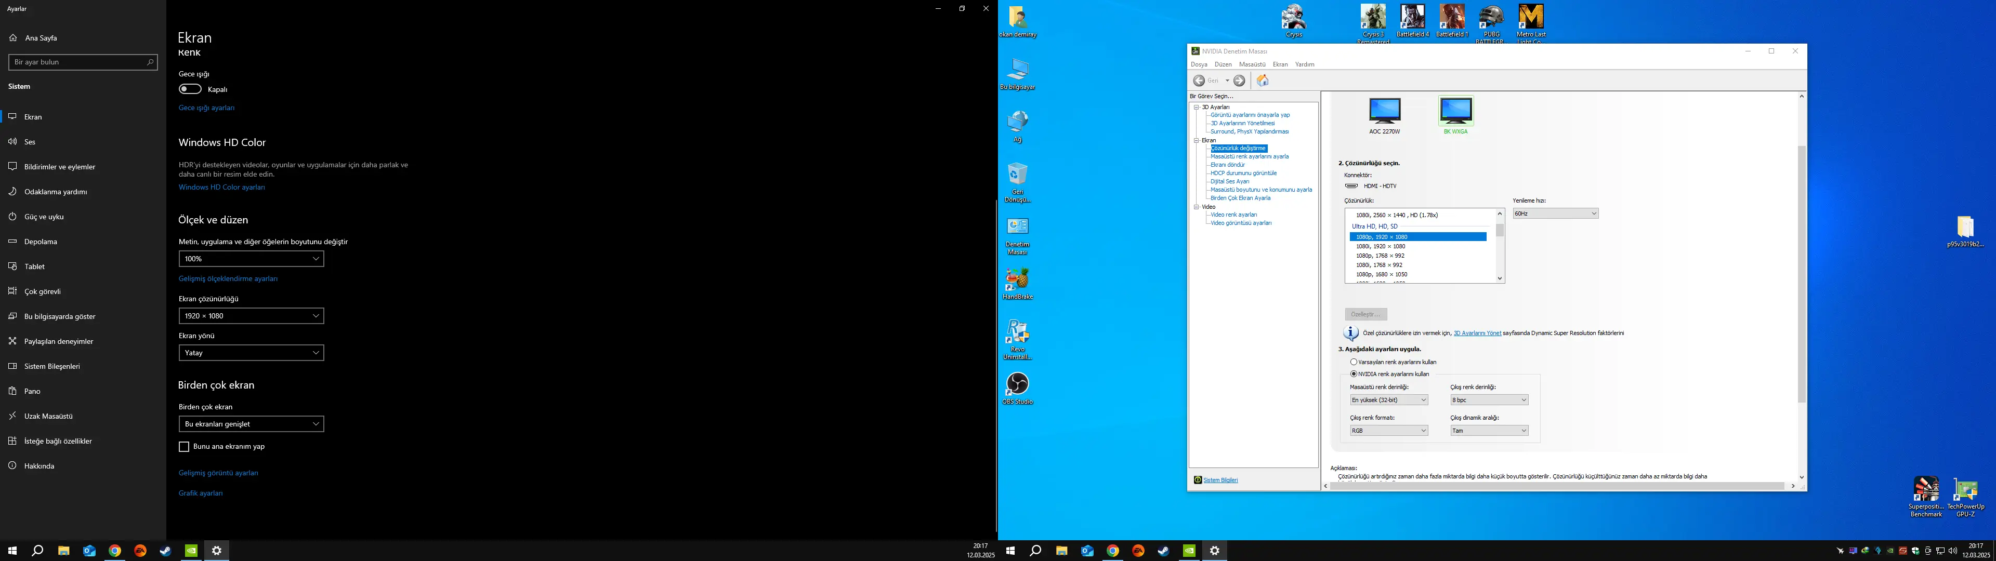Click the 3D Ayarlarını Yönet link

1477,333
